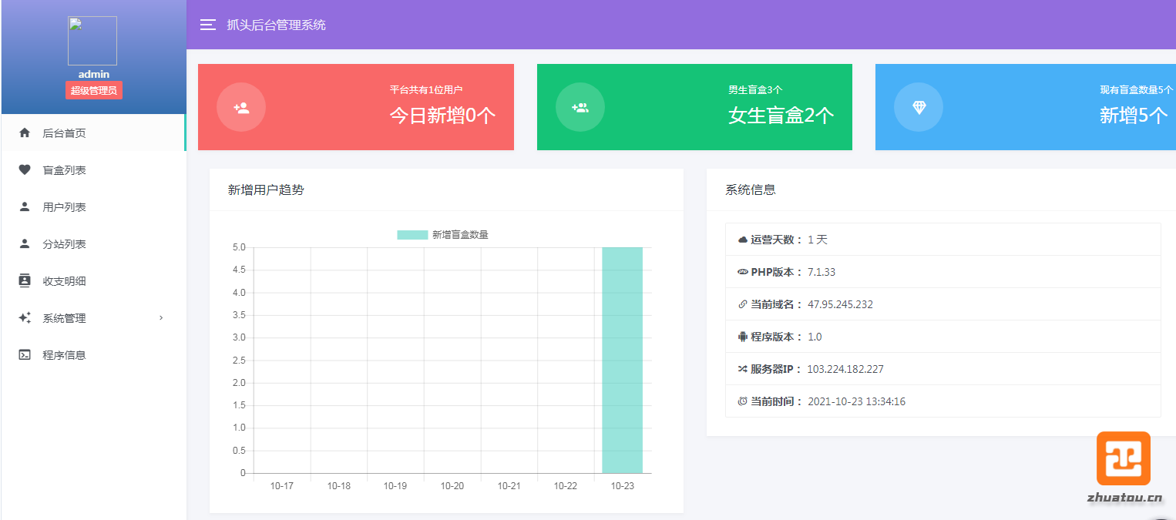Toggle the hamburger sidebar menu icon
Image resolution: width=1176 pixels, height=520 pixels.
(207, 25)
